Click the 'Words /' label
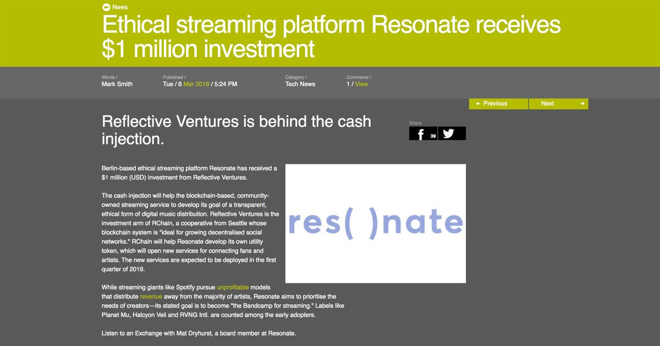Image resolution: width=660 pixels, height=346 pixels. [x=109, y=77]
